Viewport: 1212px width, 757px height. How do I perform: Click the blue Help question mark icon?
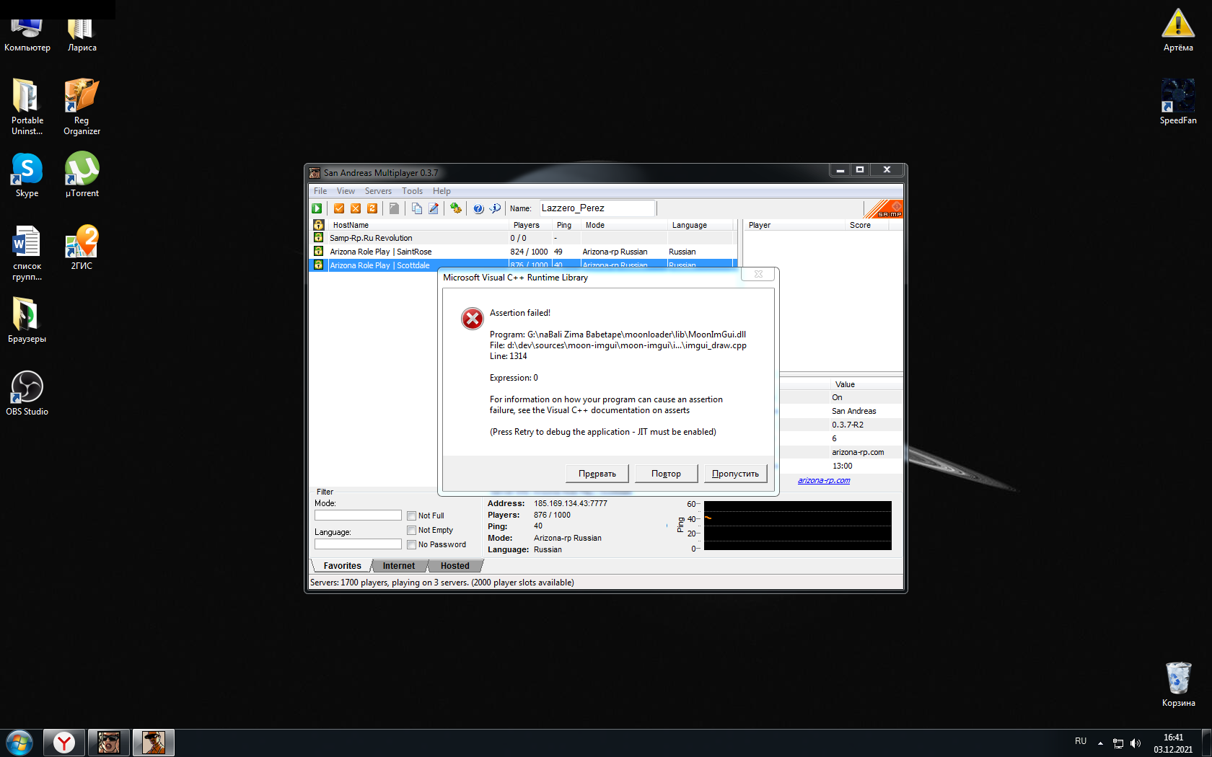pyautogui.click(x=478, y=208)
